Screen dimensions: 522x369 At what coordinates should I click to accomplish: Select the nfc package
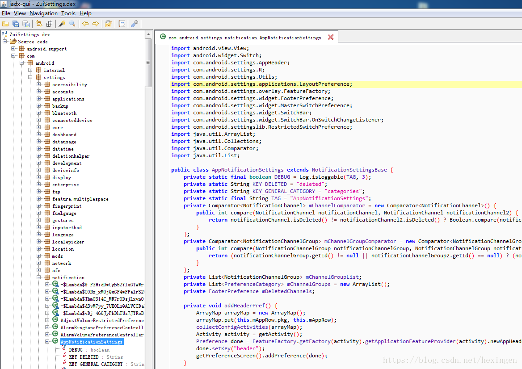[x=56, y=271]
